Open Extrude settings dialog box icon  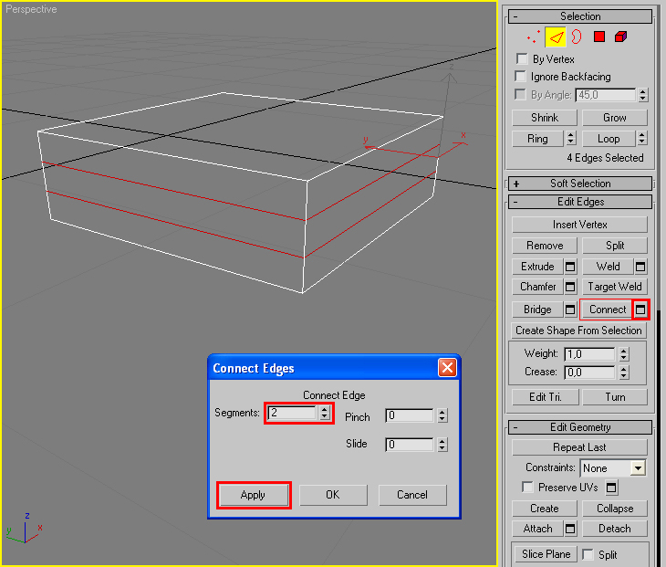[x=570, y=267]
